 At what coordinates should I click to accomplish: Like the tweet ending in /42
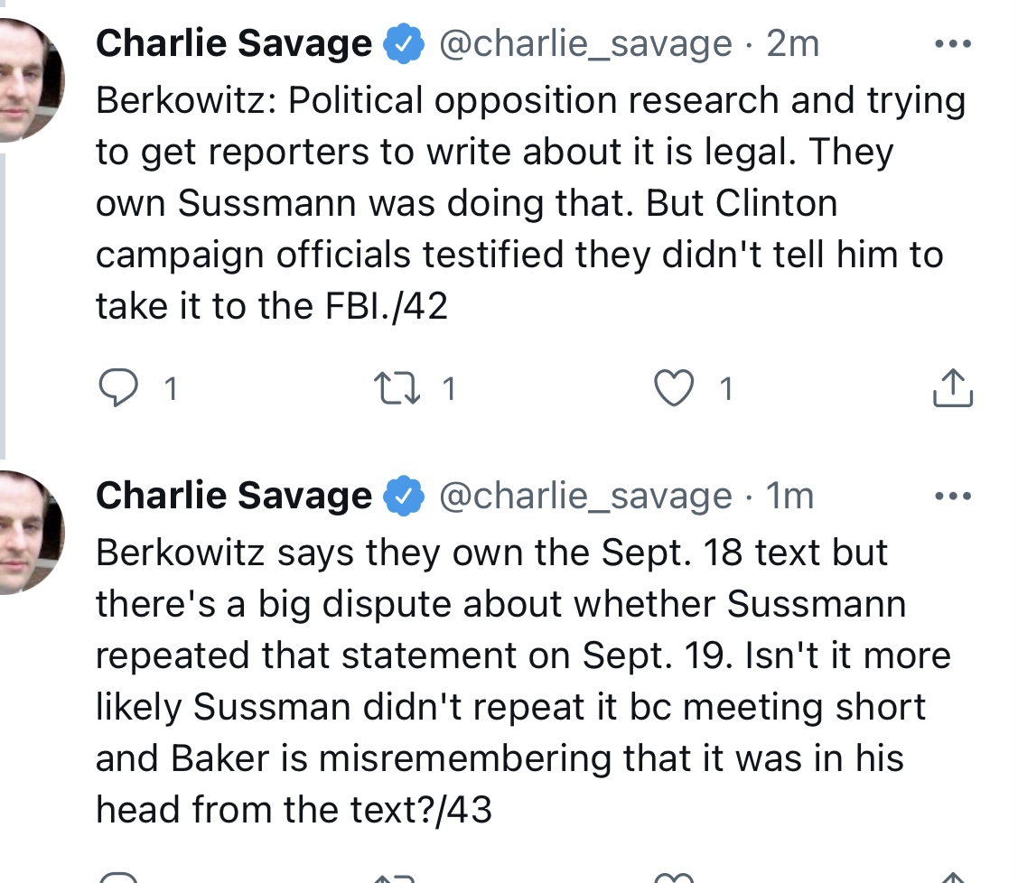tap(671, 388)
